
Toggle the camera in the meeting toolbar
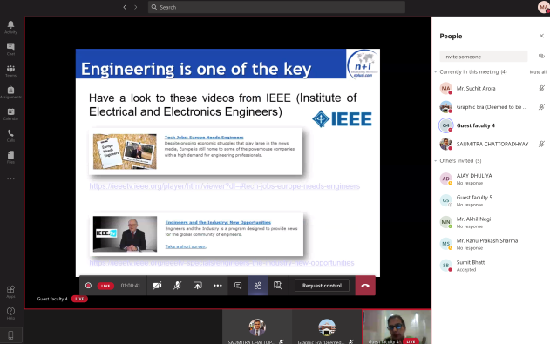(157, 286)
